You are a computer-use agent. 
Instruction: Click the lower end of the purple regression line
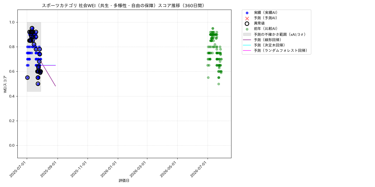coord(55,86)
